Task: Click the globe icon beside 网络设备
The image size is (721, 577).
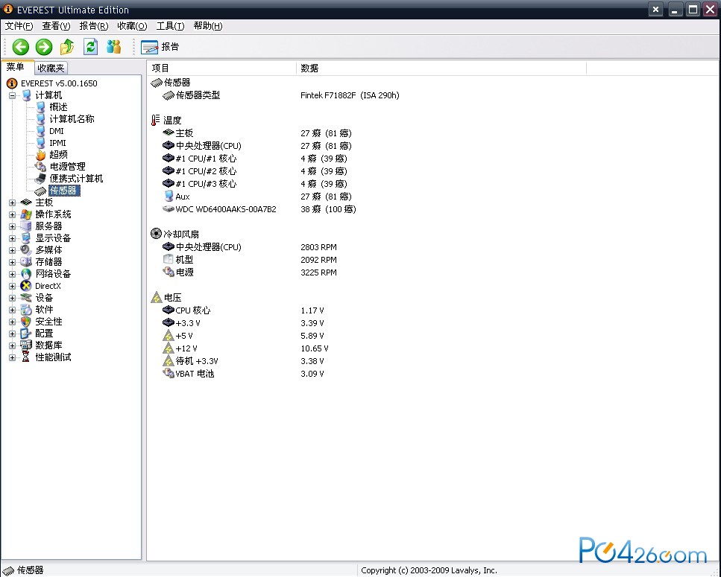Action: (x=26, y=274)
